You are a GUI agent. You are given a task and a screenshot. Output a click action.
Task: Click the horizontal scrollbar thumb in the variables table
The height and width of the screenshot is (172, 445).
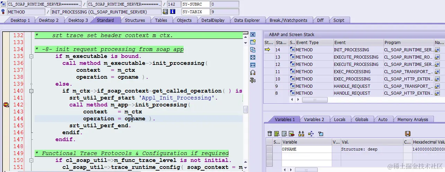pyautogui.click(x=306, y=170)
